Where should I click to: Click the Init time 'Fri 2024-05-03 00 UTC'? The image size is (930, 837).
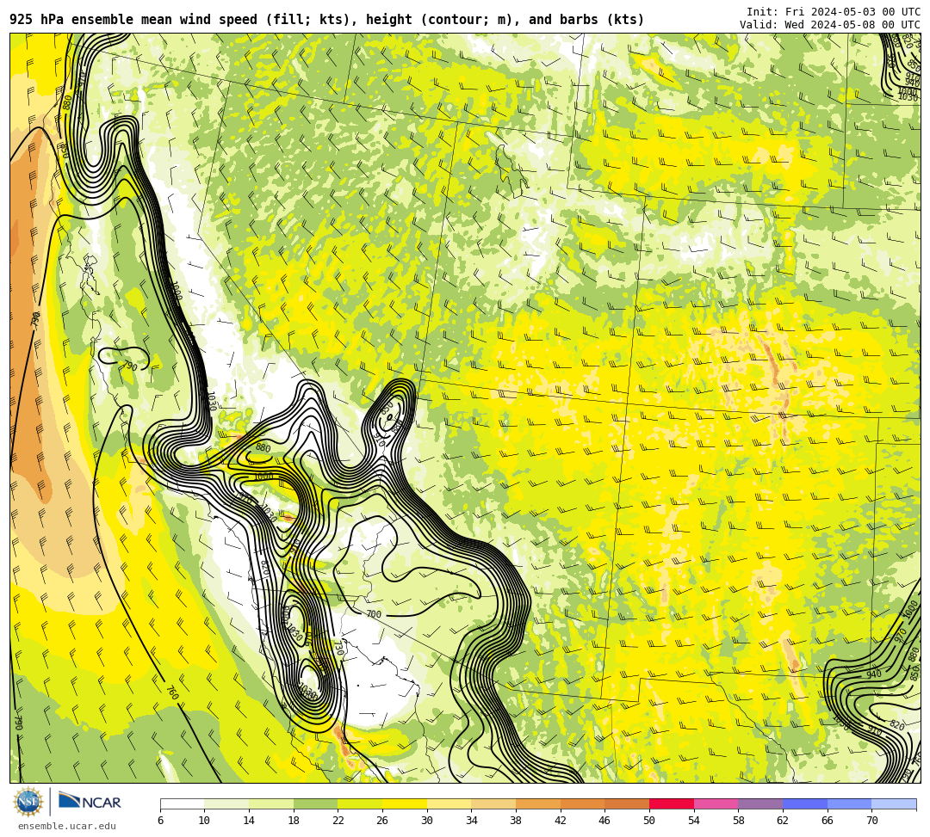[x=852, y=12]
